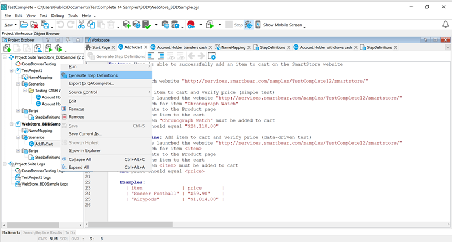Choose Collapse All in context menu
Screen dimensions: 452x242
(x=106, y=159)
